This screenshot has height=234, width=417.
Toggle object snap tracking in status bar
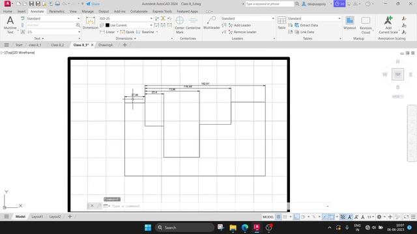pyautogui.click(x=325, y=216)
